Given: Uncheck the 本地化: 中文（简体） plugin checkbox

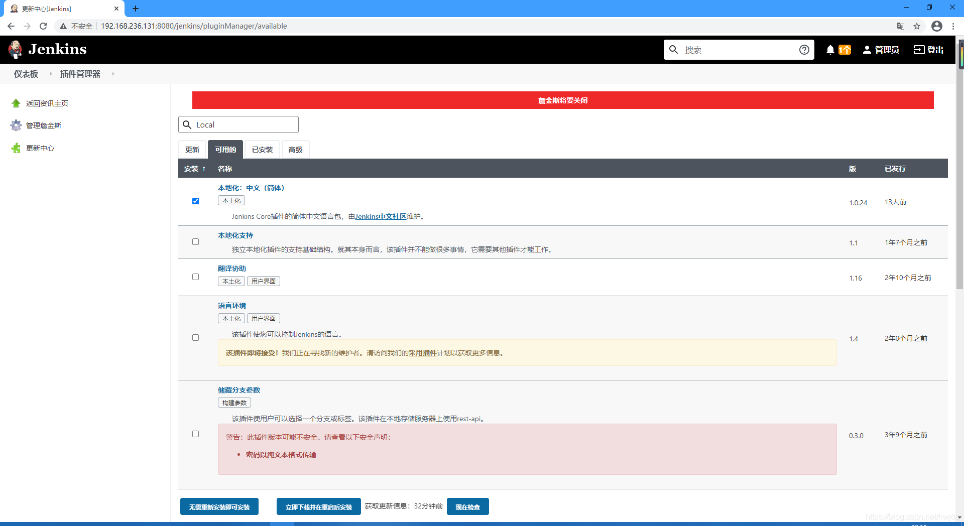Looking at the screenshot, I should [196, 201].
